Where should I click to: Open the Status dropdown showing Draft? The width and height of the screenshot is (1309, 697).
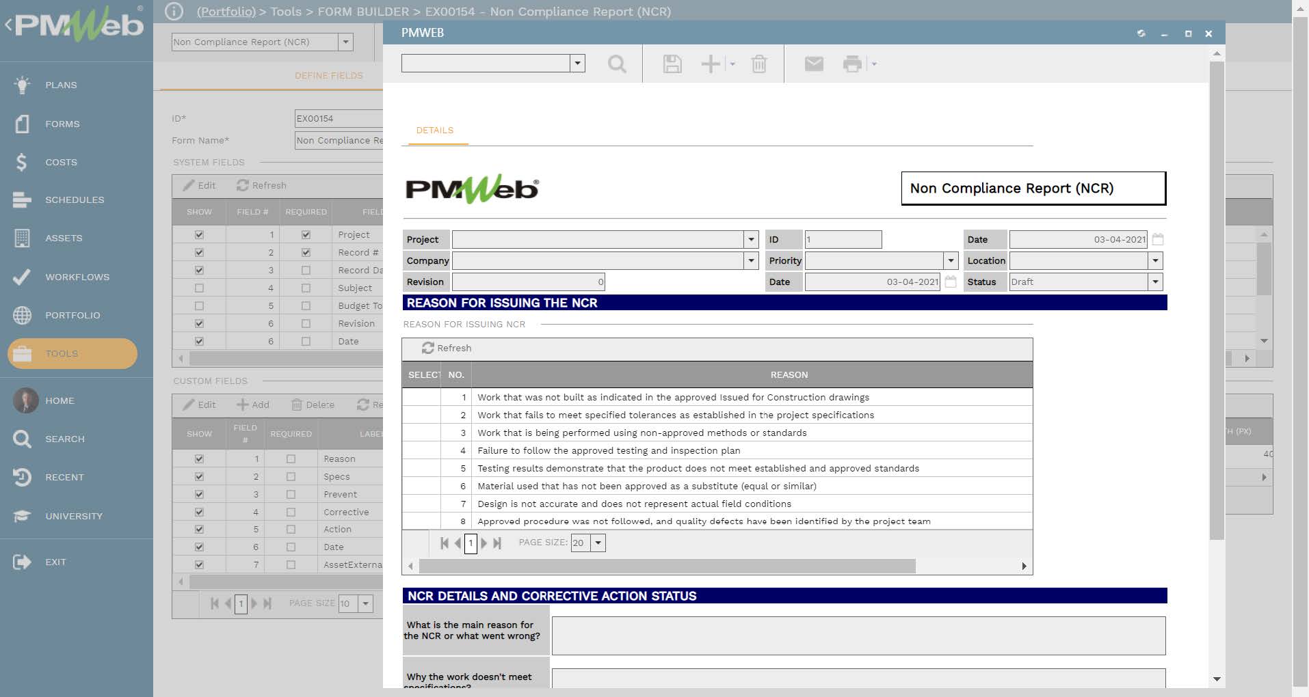click(x=1155, y=282)
